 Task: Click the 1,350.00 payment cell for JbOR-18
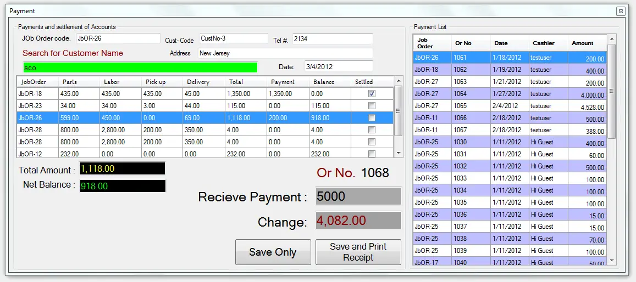click(289, 93)
